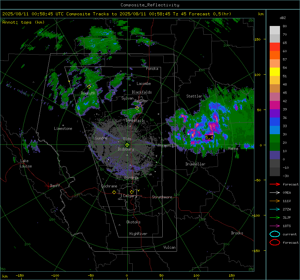
Task: Click the cyan current ellipse legend symbol
Action: click(275, 234)
